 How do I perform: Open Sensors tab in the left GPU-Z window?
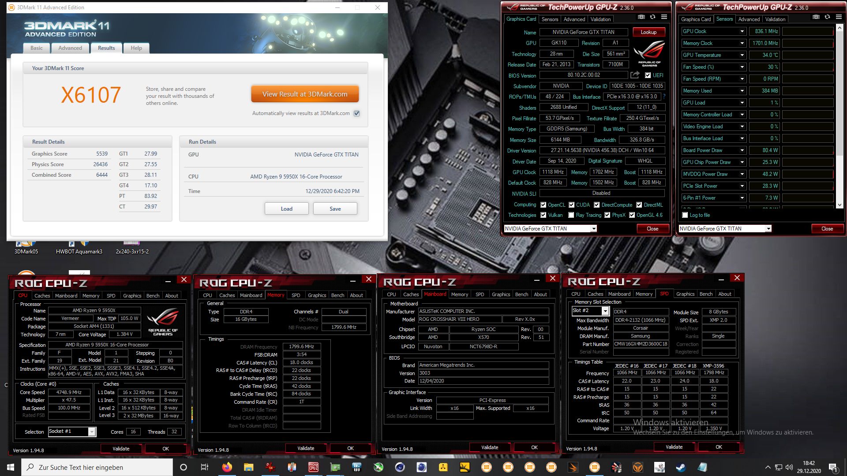[x=550, y=19]
